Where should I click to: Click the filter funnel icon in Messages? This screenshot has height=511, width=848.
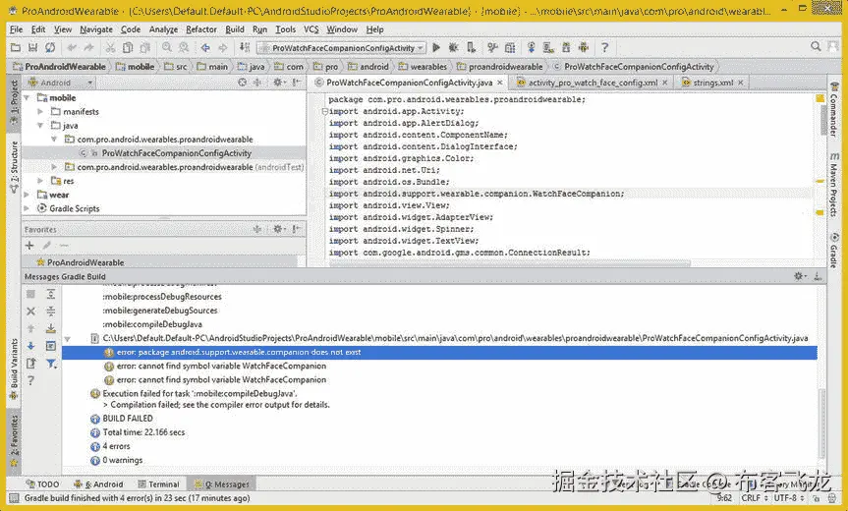(x=51, y=363)
